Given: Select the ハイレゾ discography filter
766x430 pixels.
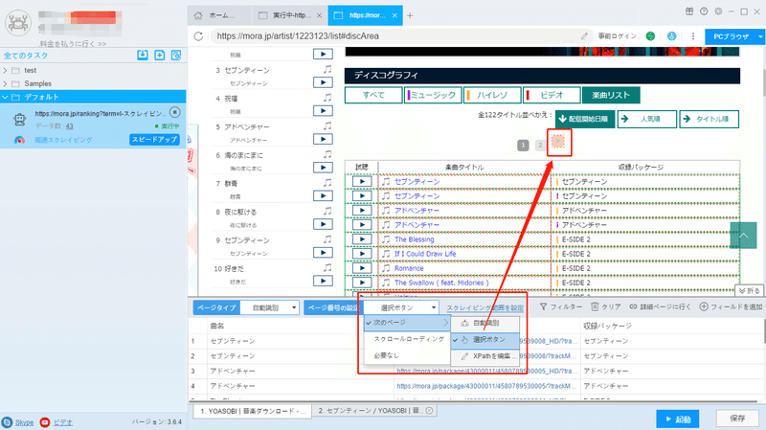Looking at the screenshot, I should coord(492,95).
